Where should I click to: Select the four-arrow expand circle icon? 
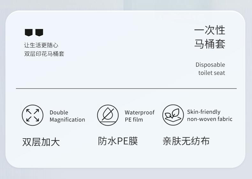click(x=33, y=115)
